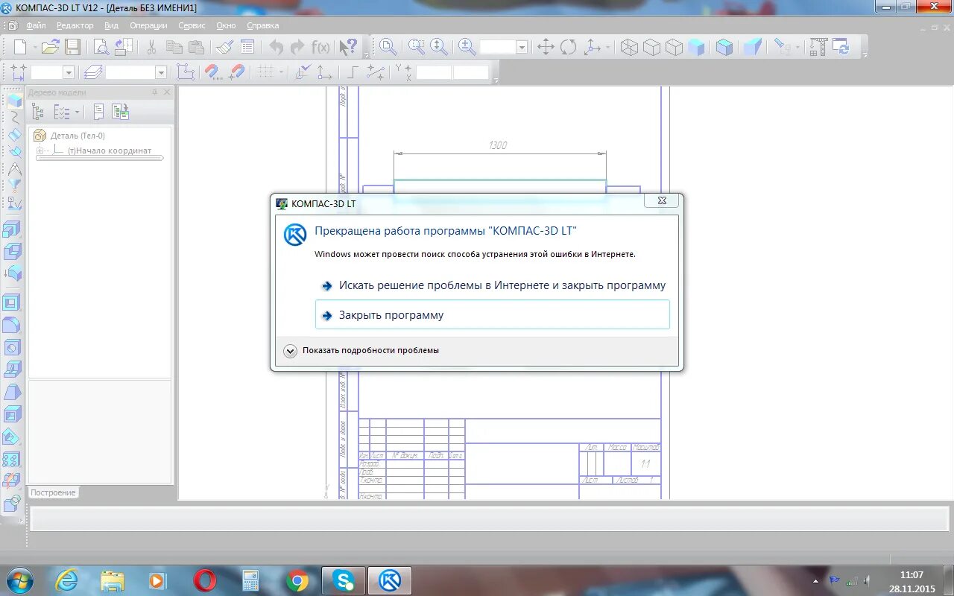
Task: Click the extrude operation icon in left toolbar
Action: pos(13,229)
